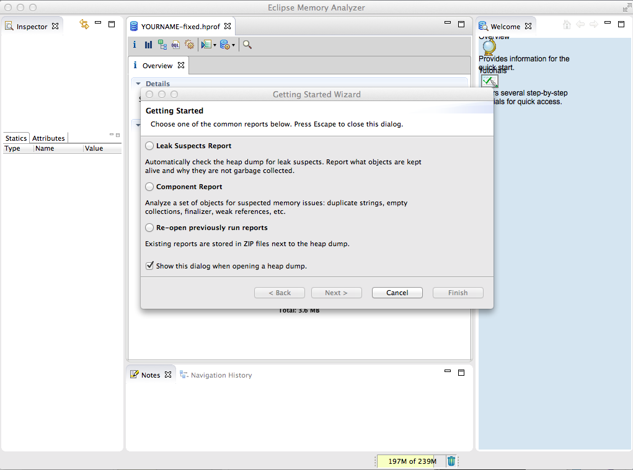
Task: Select the Inspector tab
Action: click(x=32, y=27)
